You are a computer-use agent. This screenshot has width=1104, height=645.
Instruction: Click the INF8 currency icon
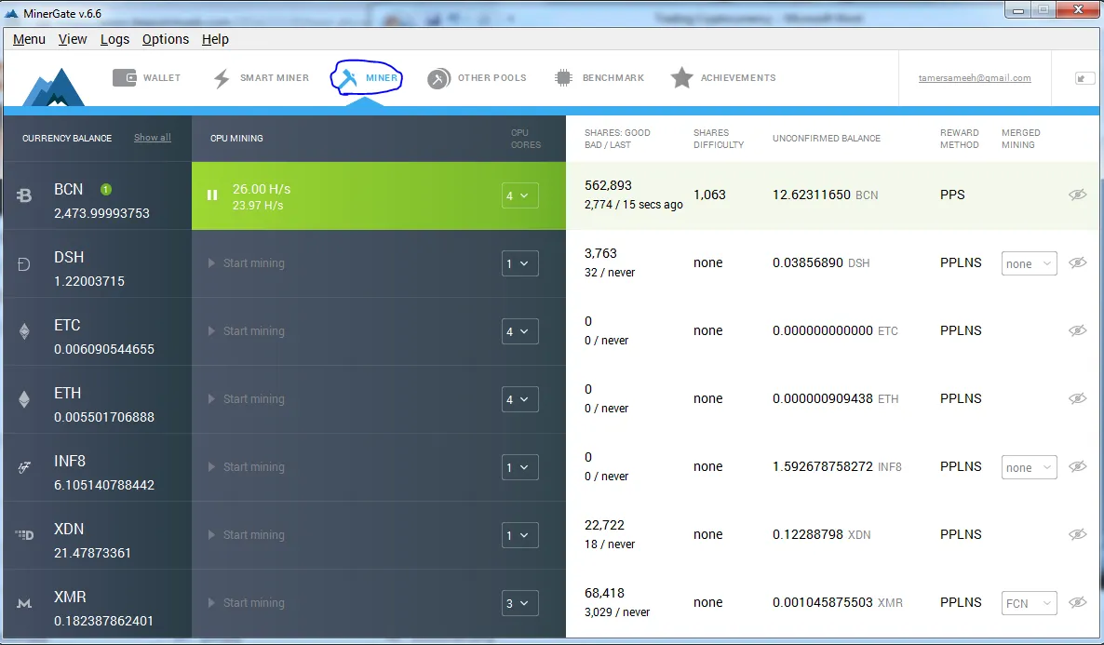point(24,467)
